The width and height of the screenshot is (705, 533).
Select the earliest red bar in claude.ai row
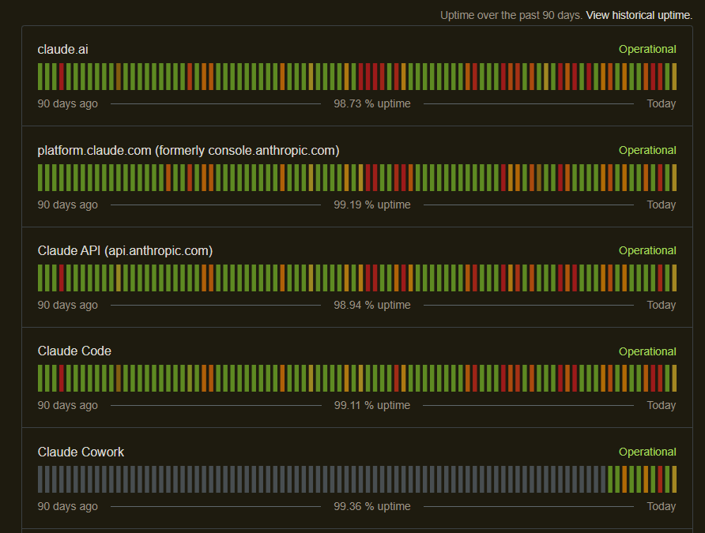[62, 77]
